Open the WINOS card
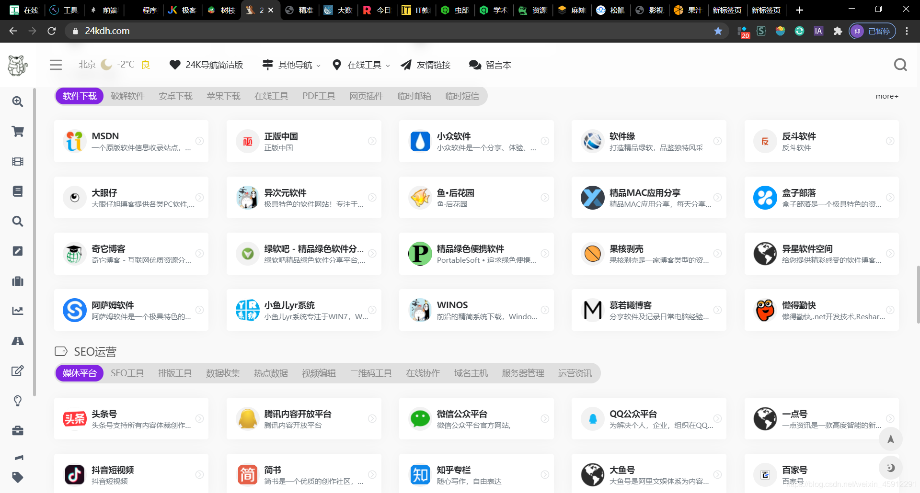The width and height of the screenshot is (920, 493). pos(476,310)
